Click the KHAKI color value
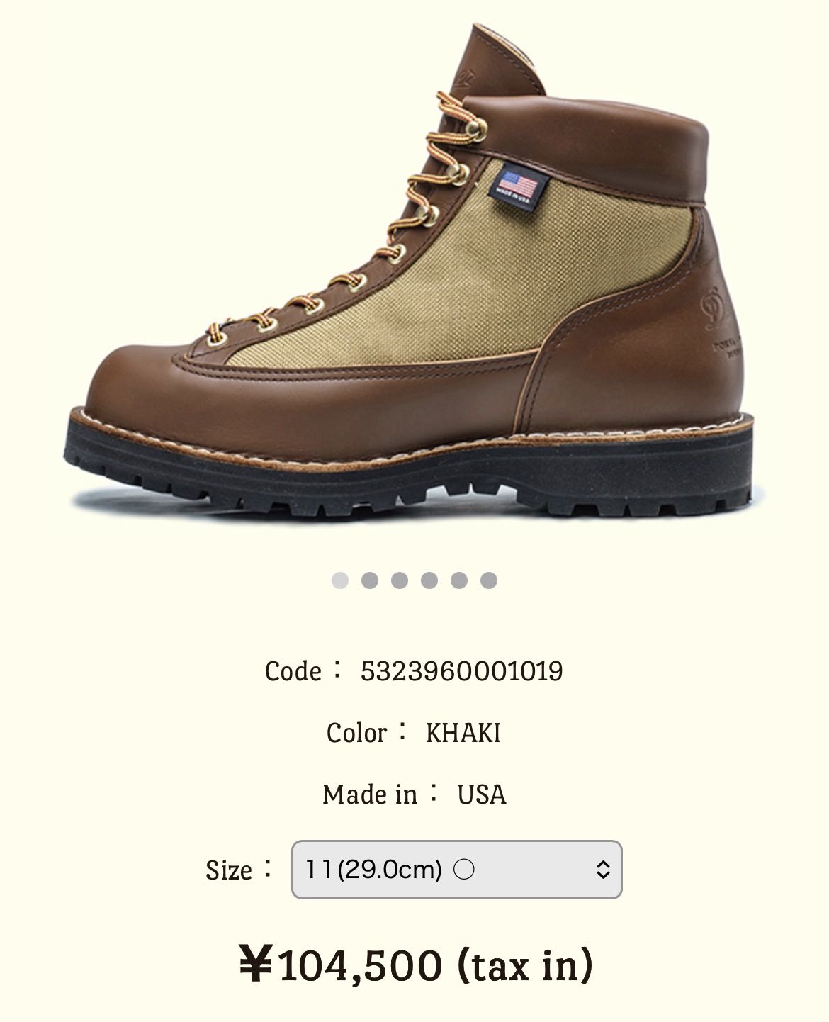The height and width of the screenshot is (1022, 829). [x=463, y=733]
